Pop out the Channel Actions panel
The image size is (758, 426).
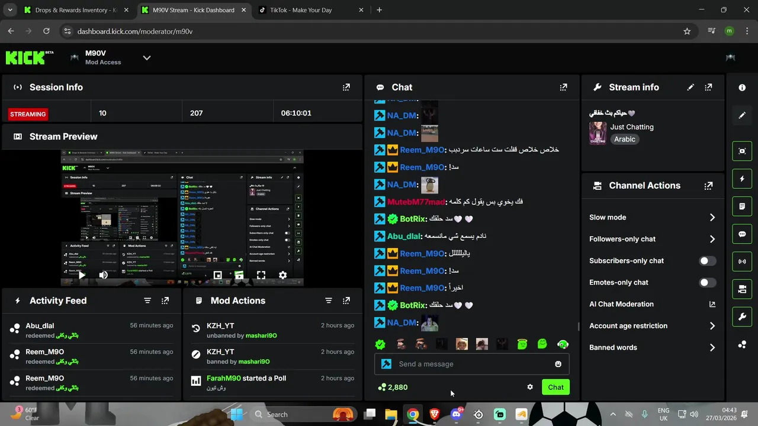point(708,186)
